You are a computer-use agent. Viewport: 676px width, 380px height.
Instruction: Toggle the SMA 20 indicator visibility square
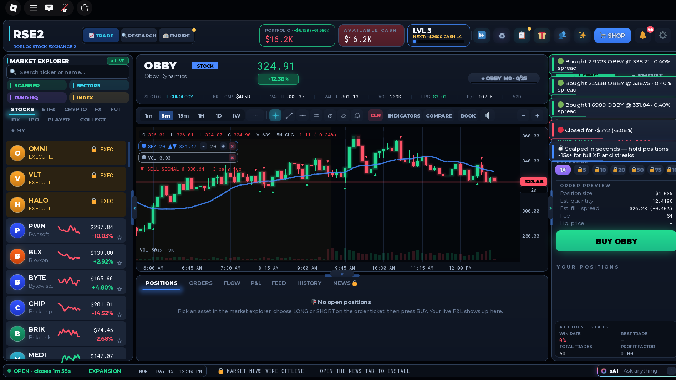pyautogui.click(x=144, y=146)
